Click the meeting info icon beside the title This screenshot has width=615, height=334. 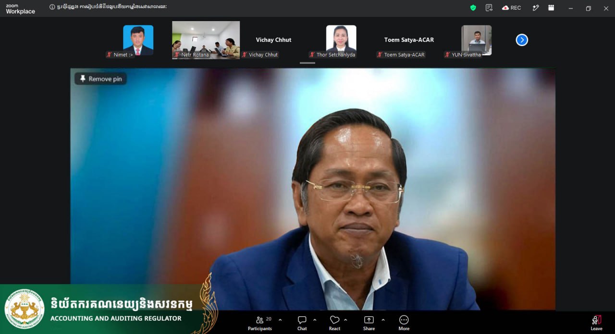coord(52,7)
